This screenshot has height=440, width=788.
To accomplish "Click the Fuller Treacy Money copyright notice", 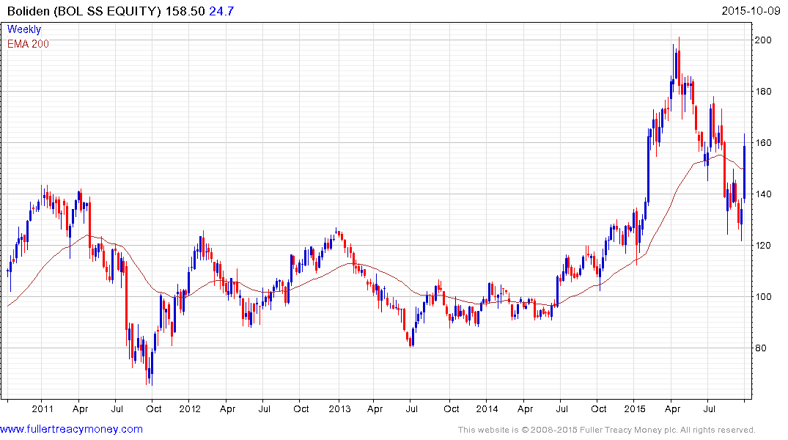I will pos(606,430).
